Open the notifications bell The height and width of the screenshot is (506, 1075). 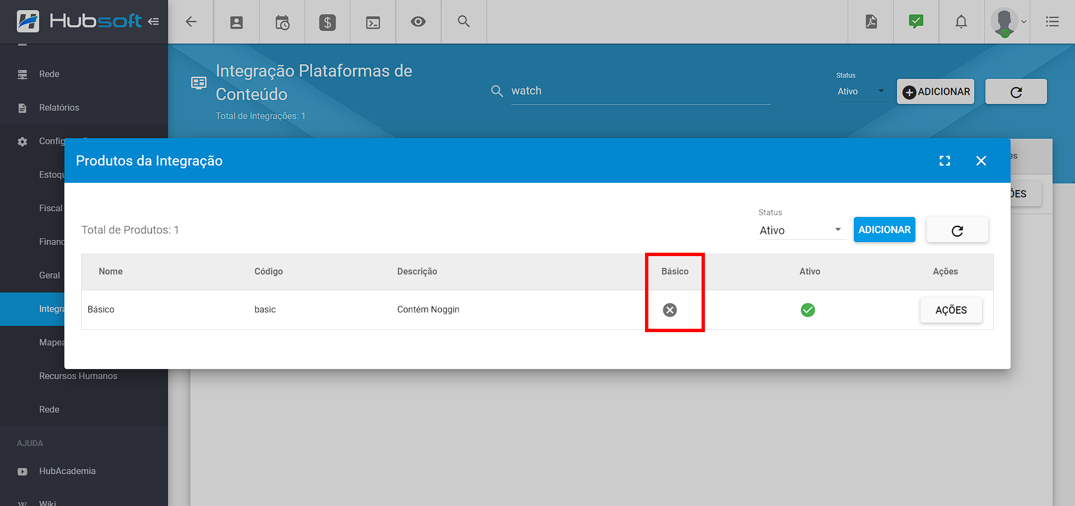tap(961, 22)
